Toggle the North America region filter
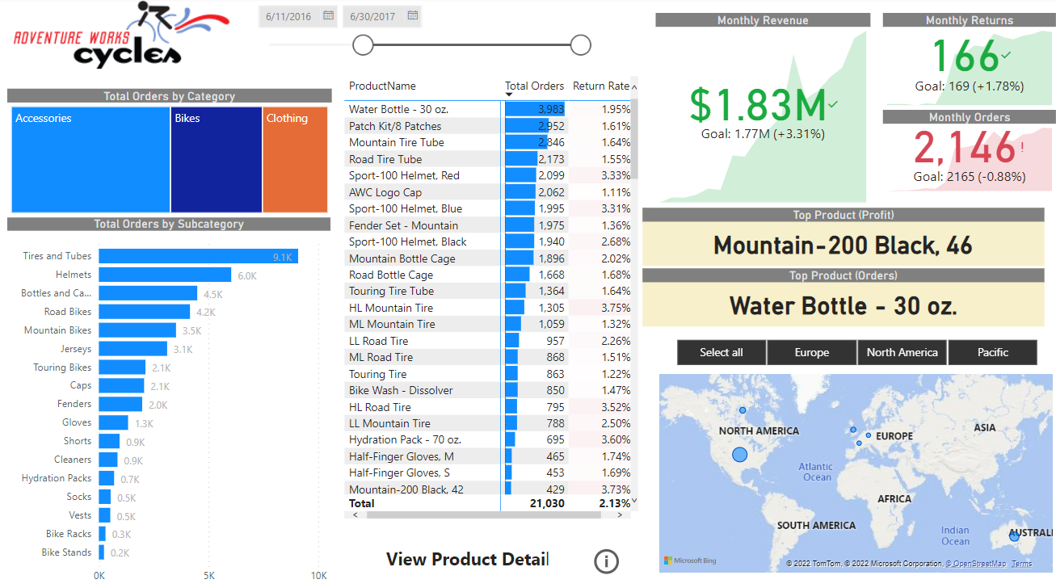Image resolution: width=1056 pixels, height=588 pixels. coord(902,352)
